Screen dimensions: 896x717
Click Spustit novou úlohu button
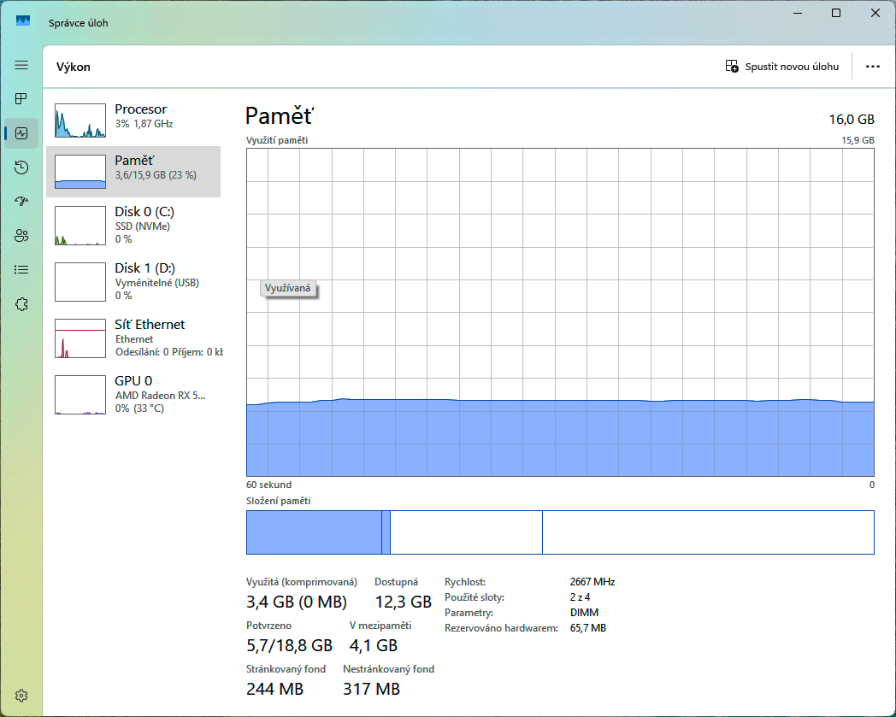[781, 67]
